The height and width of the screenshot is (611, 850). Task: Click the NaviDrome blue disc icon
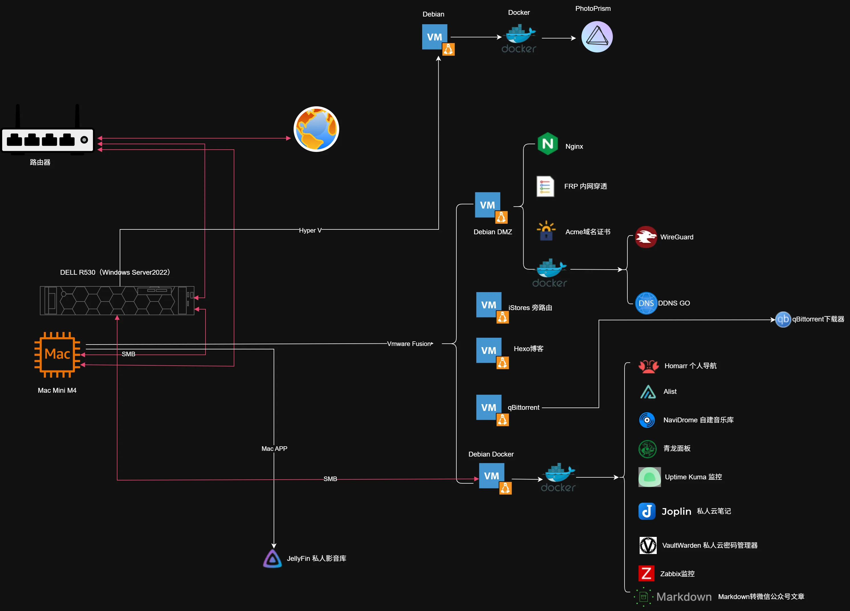tap(647, 420)
